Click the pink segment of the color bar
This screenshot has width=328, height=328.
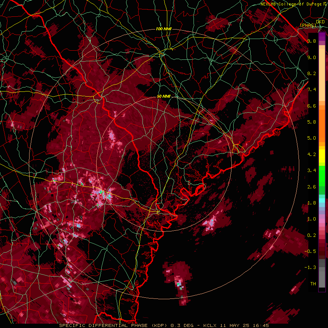point(322,221)
